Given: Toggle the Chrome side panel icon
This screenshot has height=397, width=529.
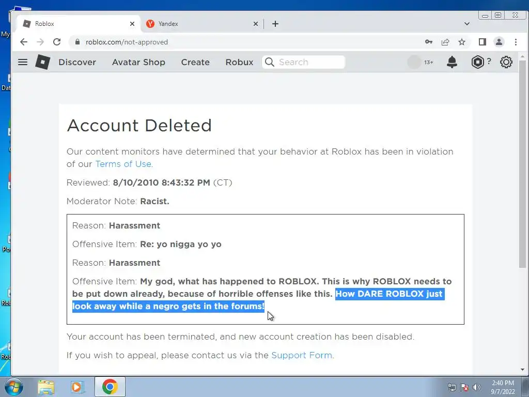Looking at the screenshot, I should coord(483,42).
